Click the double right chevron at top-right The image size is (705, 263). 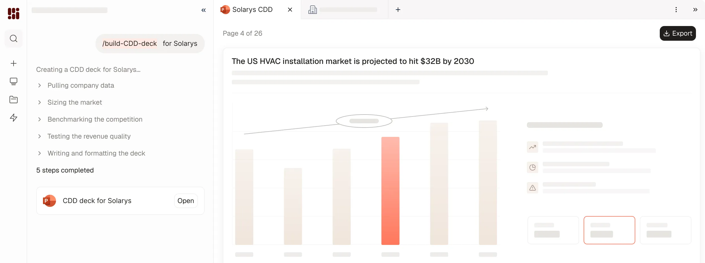tap(695, 10)
